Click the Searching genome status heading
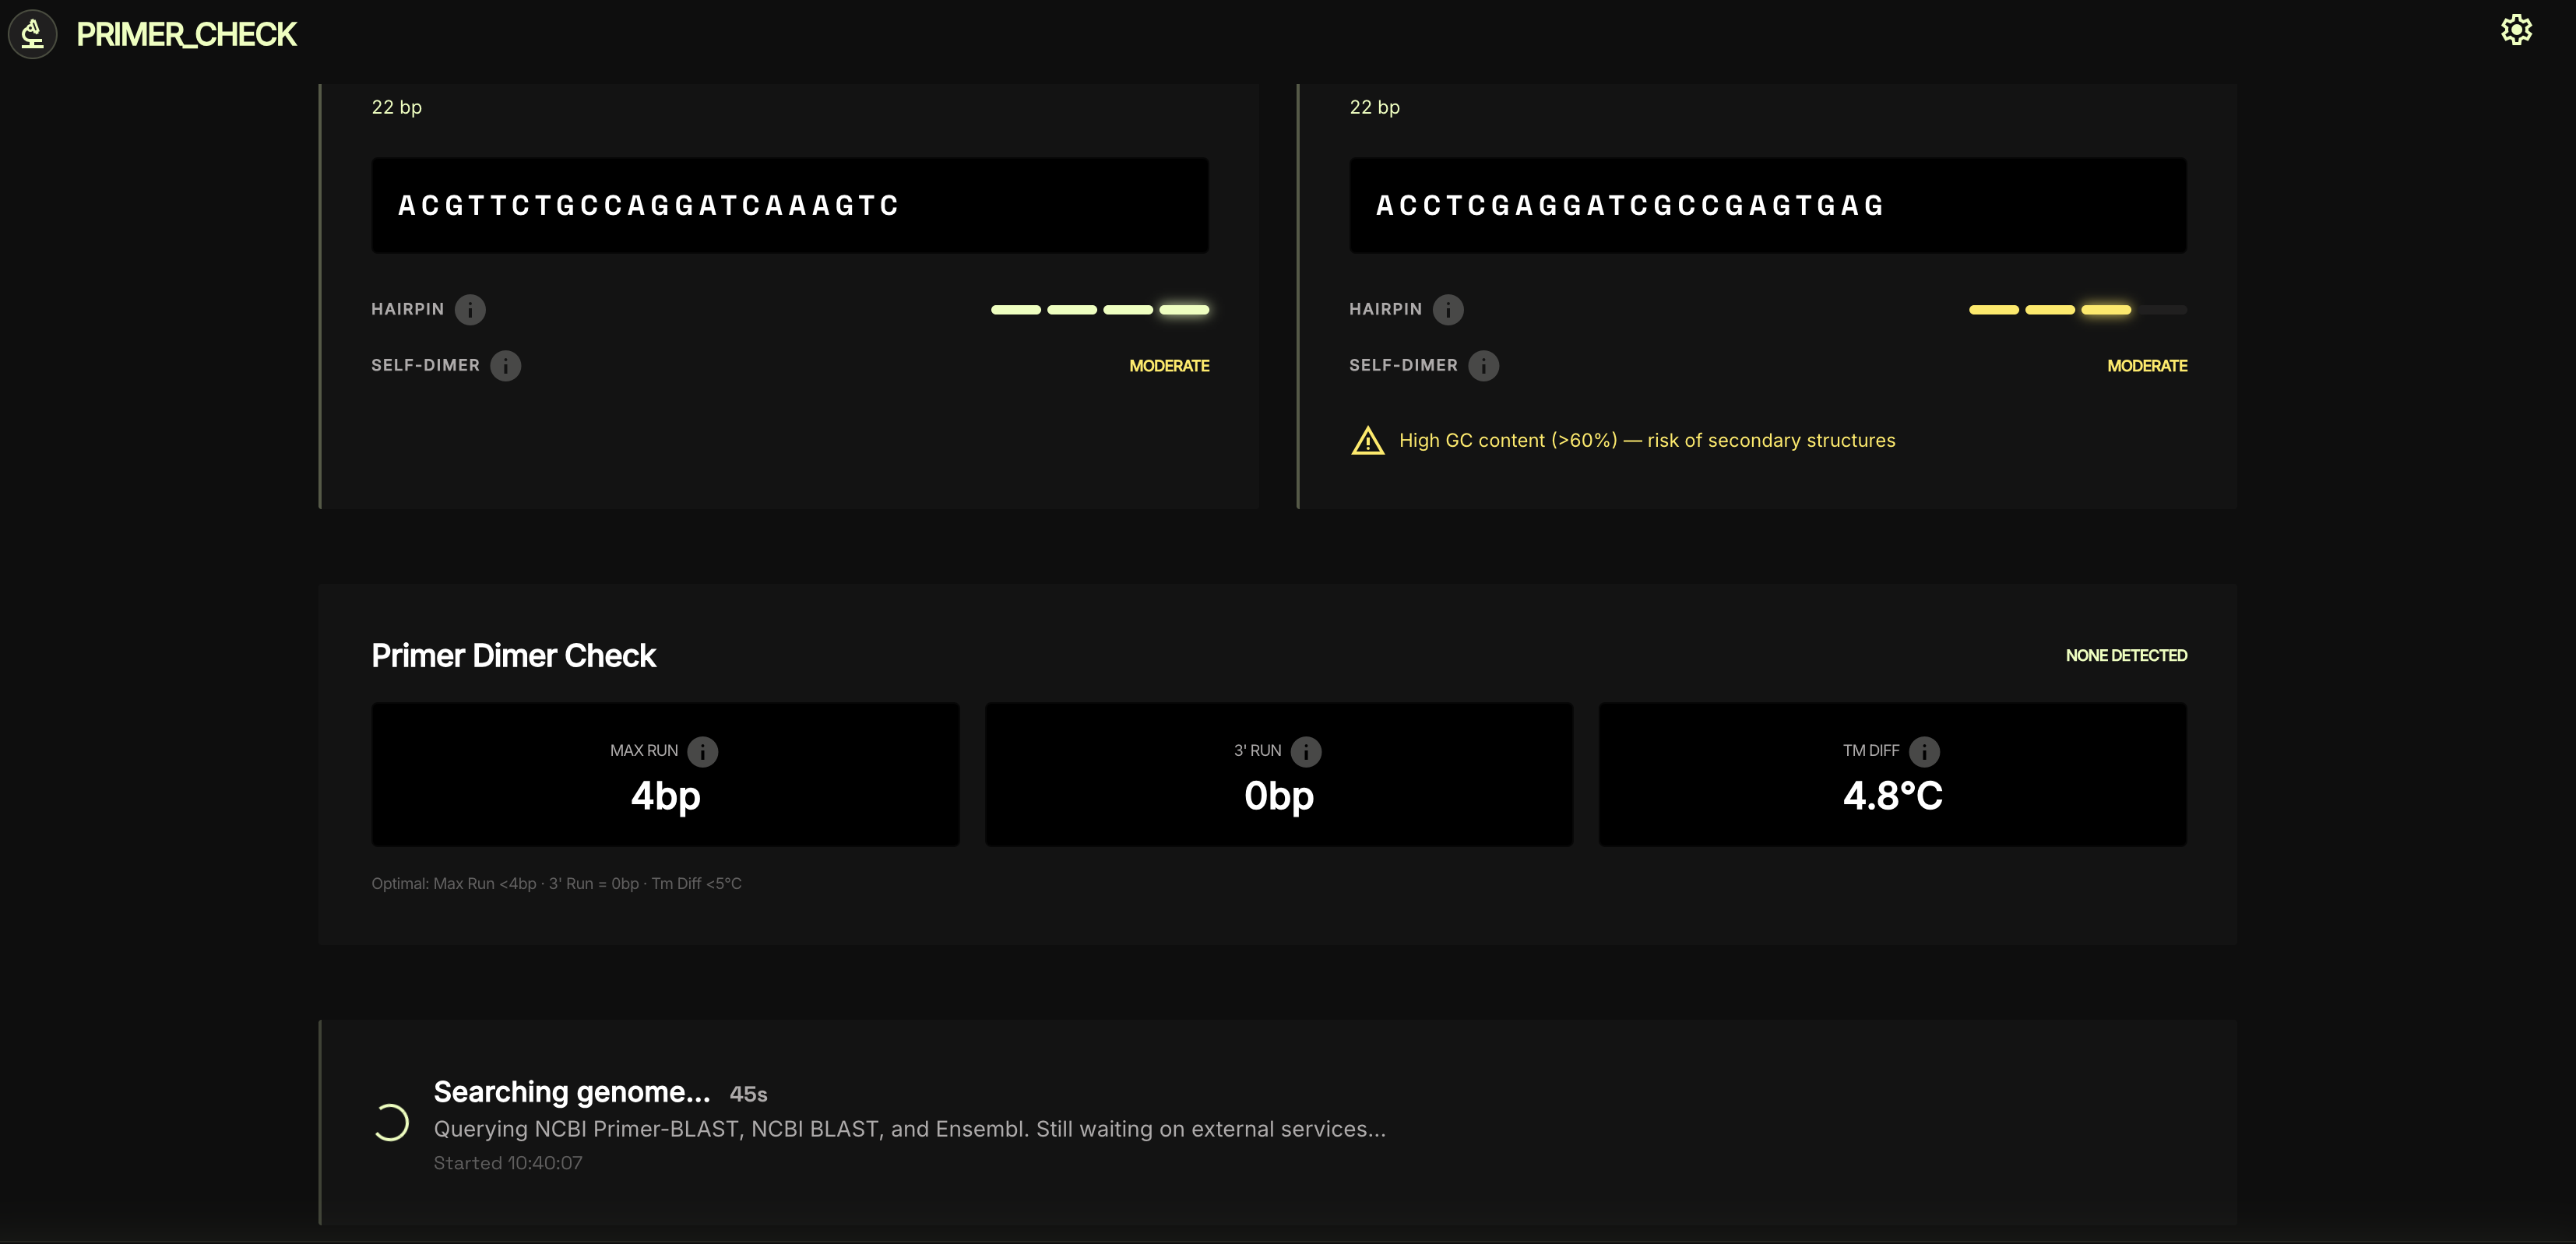Viewport: 2576px width, 1244px height. point(572,1092)
